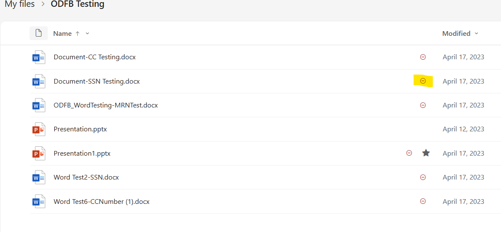501x232 pixels.
Task: Click the red policy icon for Document-CC Testing.docx
Action: [423, 57]
